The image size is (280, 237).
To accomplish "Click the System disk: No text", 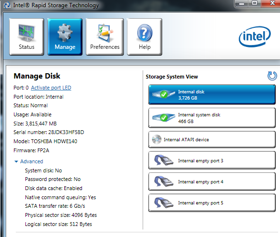I will click(44, 170).
